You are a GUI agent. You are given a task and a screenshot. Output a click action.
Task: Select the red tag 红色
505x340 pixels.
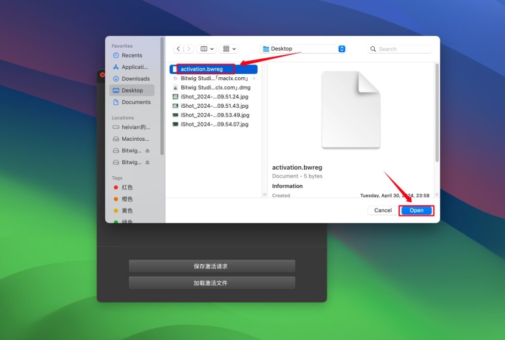click(127, 187)
